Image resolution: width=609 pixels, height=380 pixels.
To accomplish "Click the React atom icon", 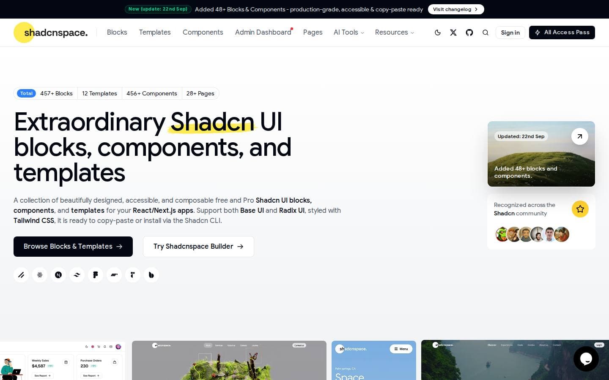I will coord(40,275).
